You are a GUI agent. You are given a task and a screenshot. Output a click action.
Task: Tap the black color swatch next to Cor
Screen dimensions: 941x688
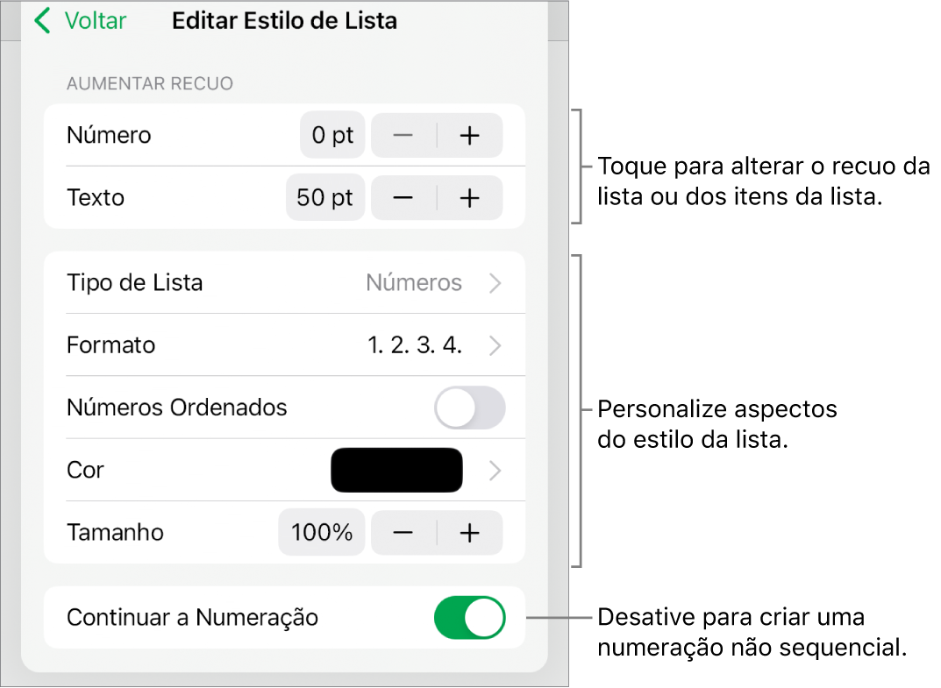396,470
